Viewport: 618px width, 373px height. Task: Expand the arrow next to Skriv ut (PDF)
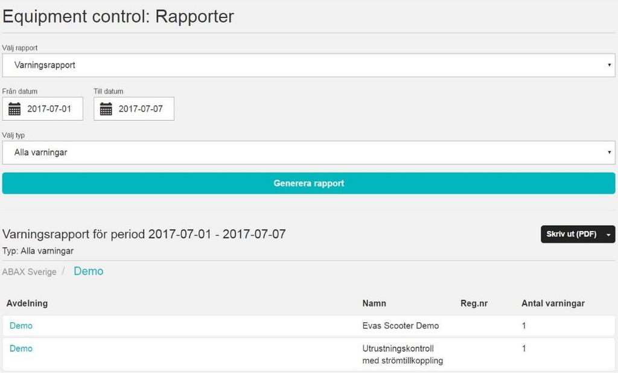point(608,234)
